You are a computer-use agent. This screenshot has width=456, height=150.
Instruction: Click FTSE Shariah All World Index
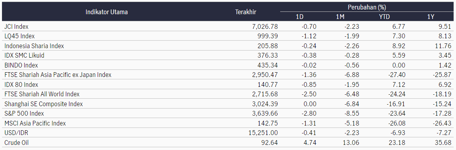tap(42, 94)
